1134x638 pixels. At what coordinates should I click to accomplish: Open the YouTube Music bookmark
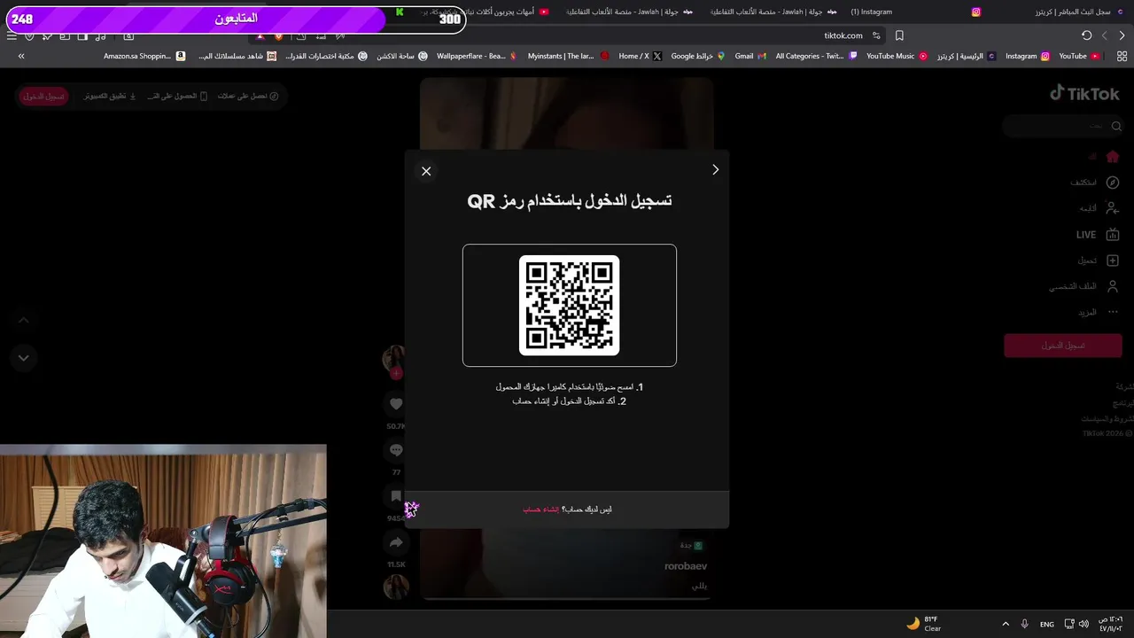pos(897,56)
